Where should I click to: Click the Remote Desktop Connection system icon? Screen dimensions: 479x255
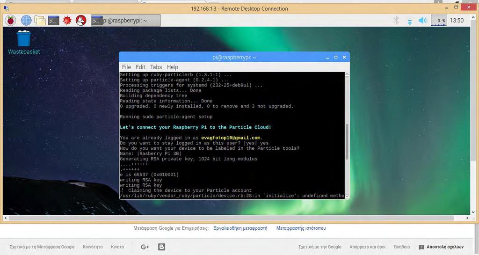point(7,8)
